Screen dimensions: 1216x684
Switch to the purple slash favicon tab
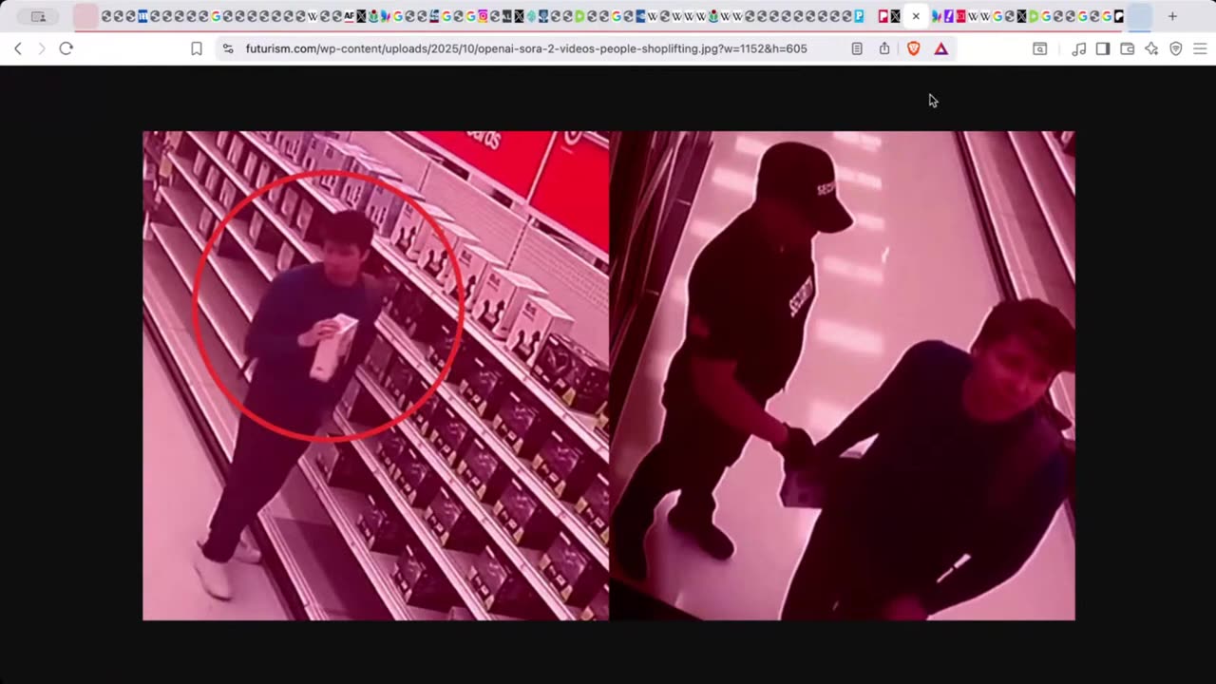(x=948, y=16)
